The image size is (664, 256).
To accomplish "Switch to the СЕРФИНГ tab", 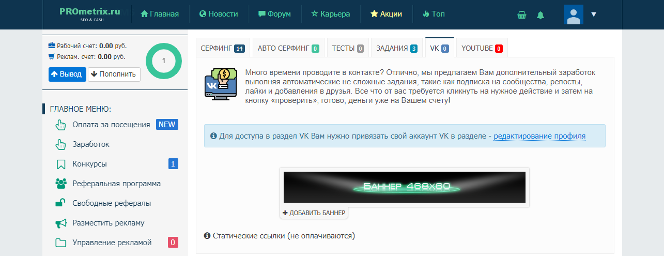I will click(223, 48).
